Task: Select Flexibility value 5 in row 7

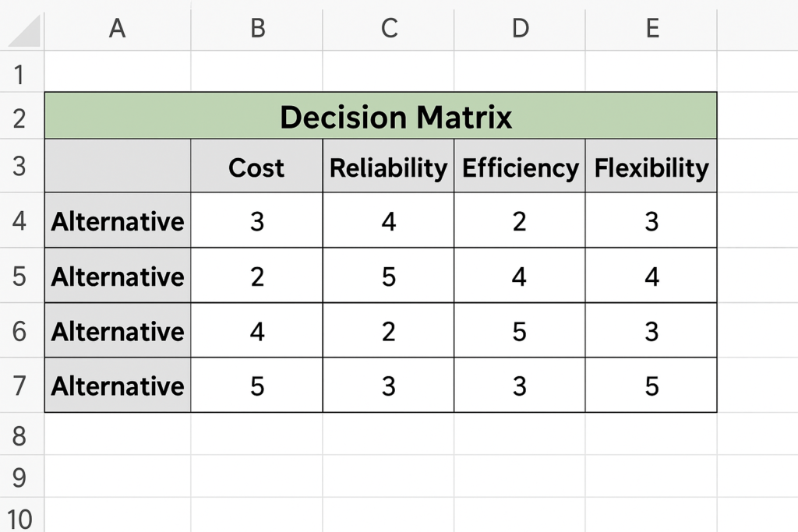Action: pyautogui.click(x=651, y=385)
